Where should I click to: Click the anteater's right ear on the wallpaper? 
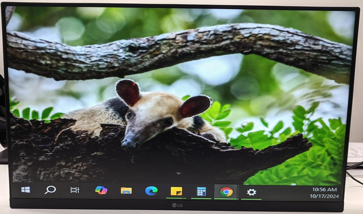tap(195, 106)
